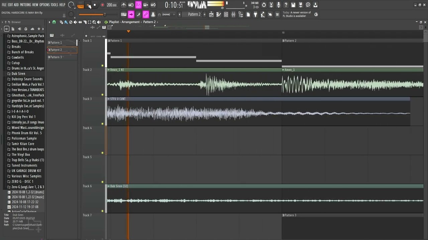Open the undo history icon

pos(264,5)
